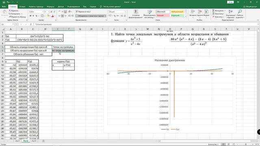This screenshot has height=146, width=260.
Task: Toggle align left
Action: [59, 16]
